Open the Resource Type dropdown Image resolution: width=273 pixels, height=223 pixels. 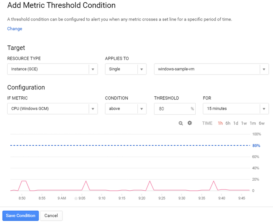coord(52,69)
